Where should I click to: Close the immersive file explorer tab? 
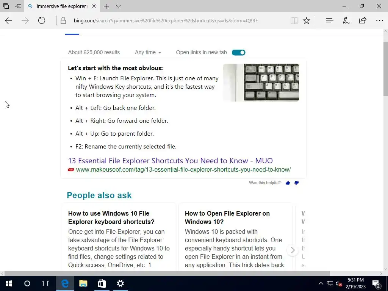(x=94, y=6)
